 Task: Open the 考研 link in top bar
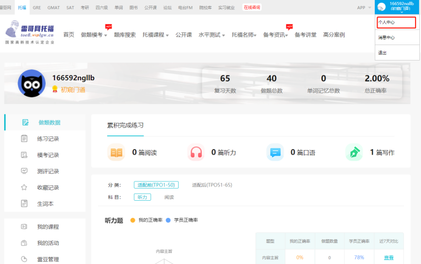(x=85, y=8)
